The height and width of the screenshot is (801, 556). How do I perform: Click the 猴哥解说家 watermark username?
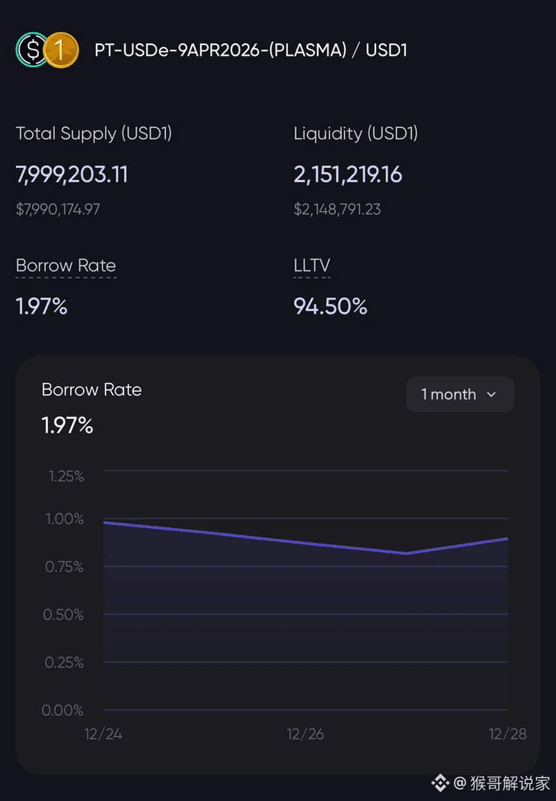click(510, 783)
